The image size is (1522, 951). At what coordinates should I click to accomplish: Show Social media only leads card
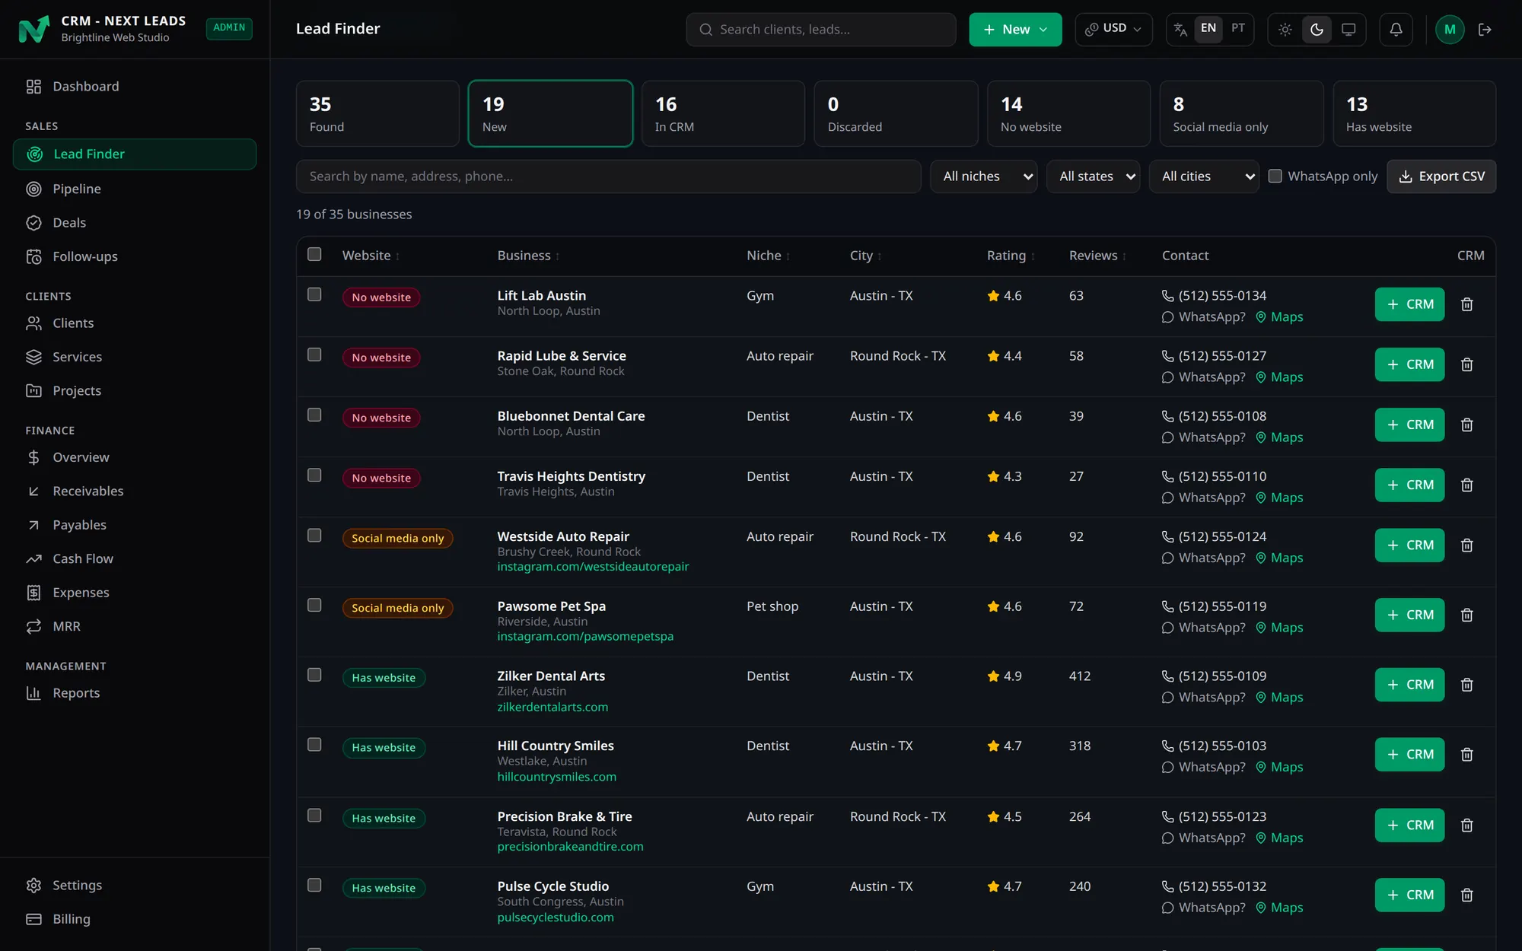1241,113
